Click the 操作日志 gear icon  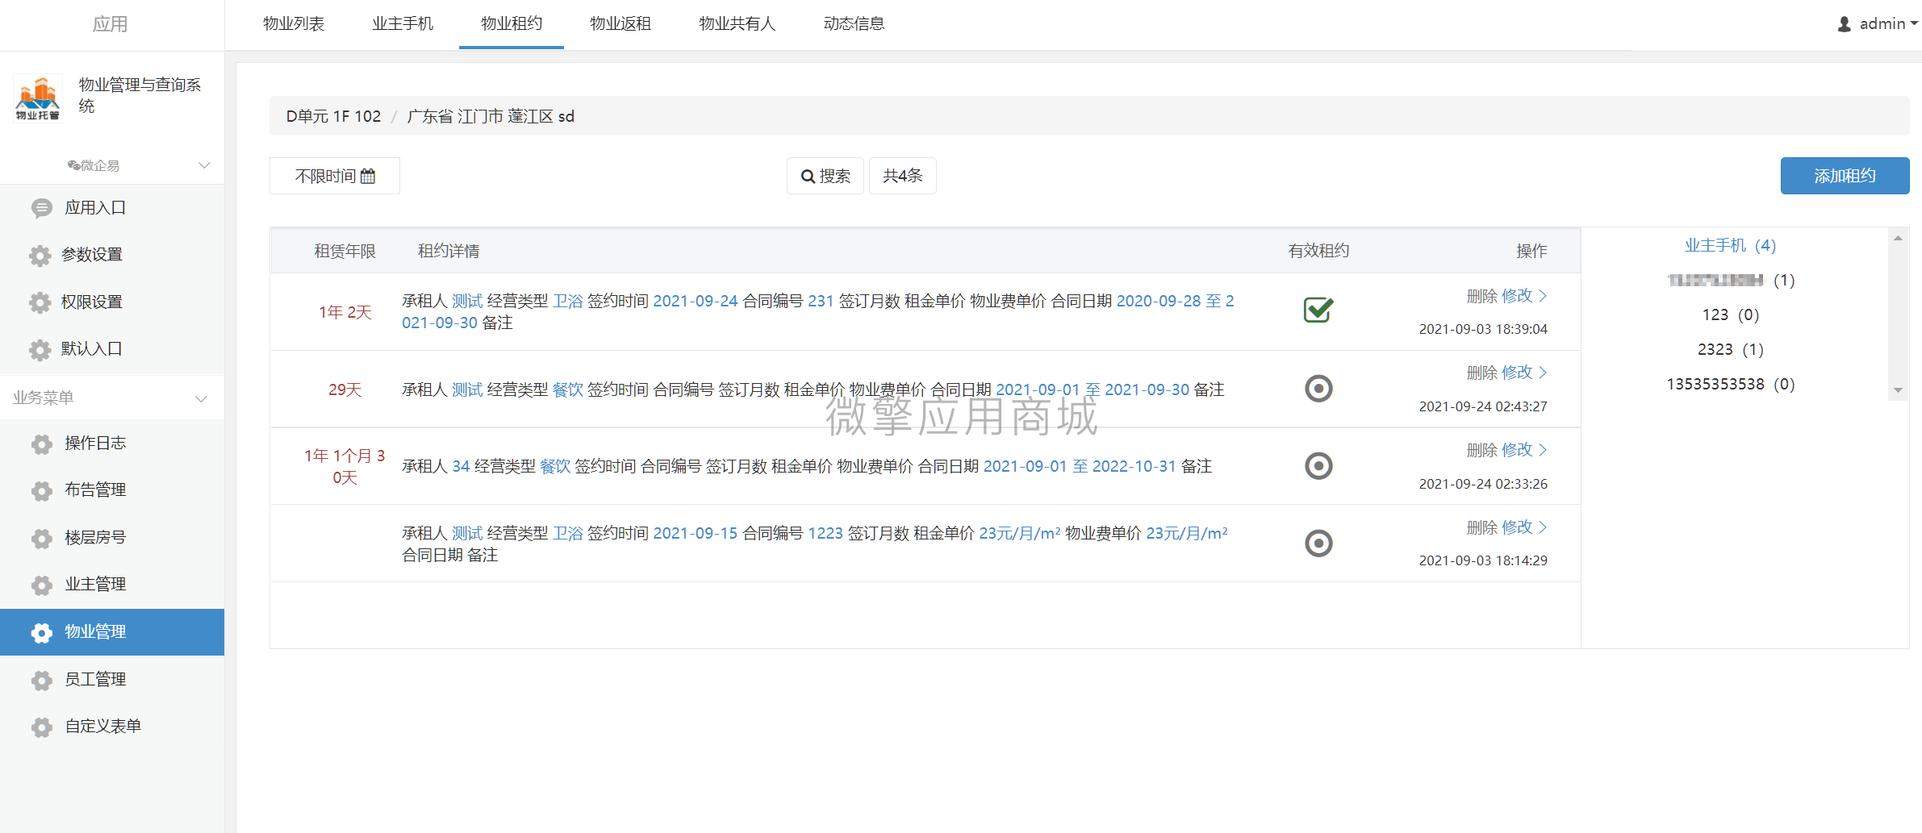click(x=41, y=444)
